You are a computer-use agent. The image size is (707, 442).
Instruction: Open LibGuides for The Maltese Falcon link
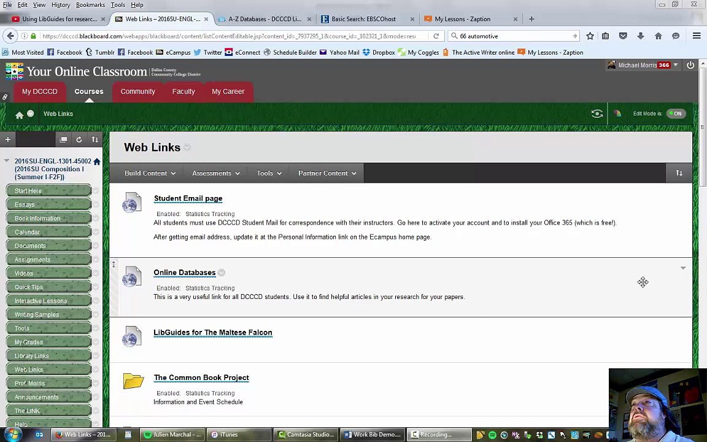click(213, 332)
